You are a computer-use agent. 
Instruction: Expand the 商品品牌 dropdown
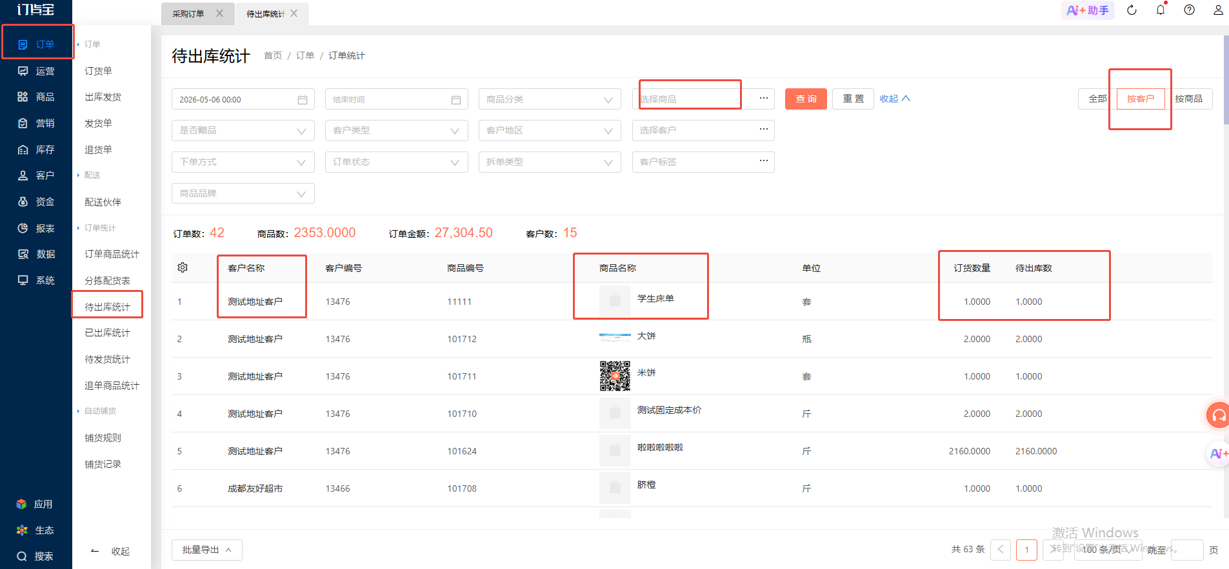tap(243, 193)
